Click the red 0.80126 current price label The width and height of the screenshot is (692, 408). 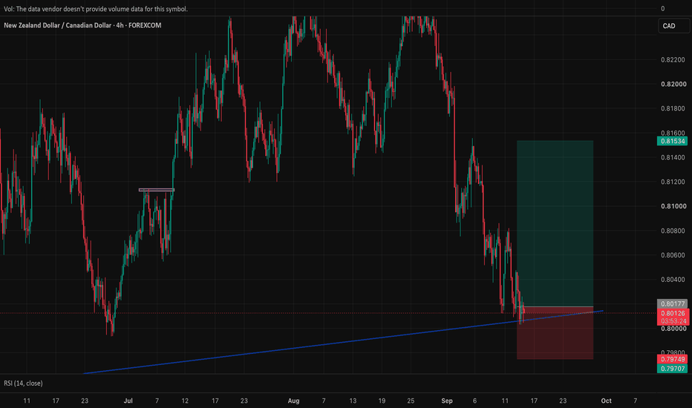[673, 313]
